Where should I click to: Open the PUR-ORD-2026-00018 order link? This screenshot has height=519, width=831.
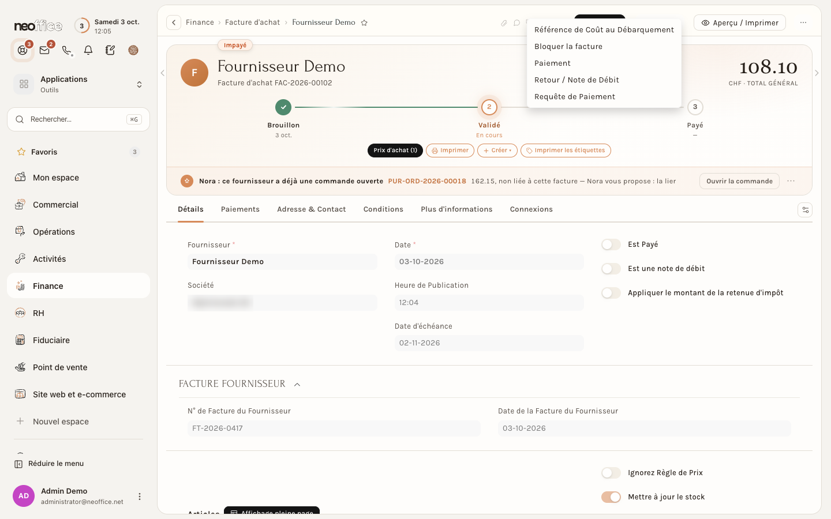tap(427, 181)
